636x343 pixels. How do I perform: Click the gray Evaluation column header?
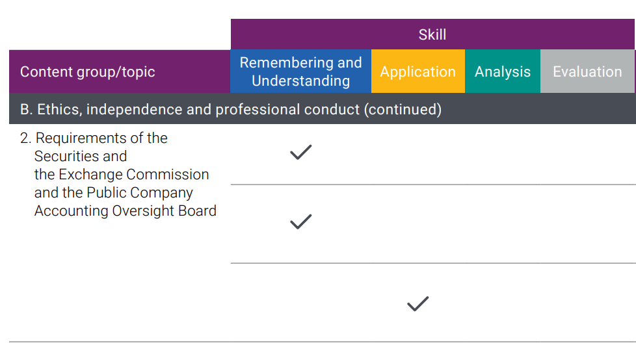[x=587, y=71]
